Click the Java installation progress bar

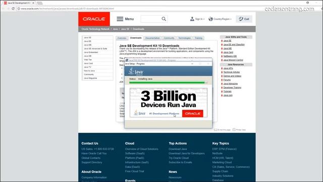[168, 82]
